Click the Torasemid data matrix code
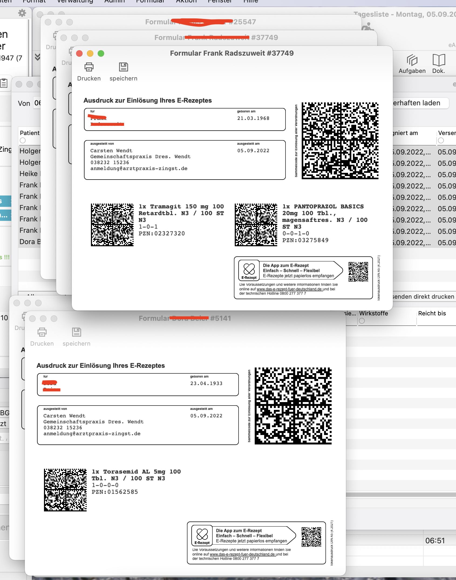Image resolution: width=456 pixels, height=580 pixels. (65, 490)
